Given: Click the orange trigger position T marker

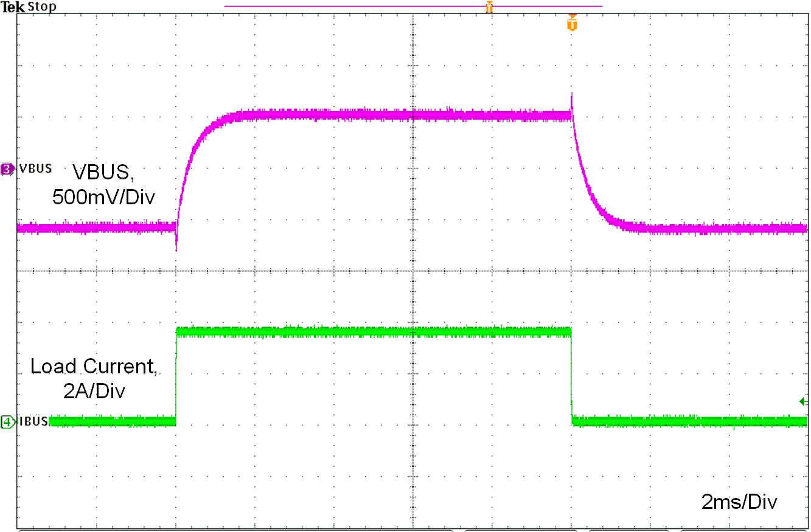Looking at the screenshot, I should point(571,24).
